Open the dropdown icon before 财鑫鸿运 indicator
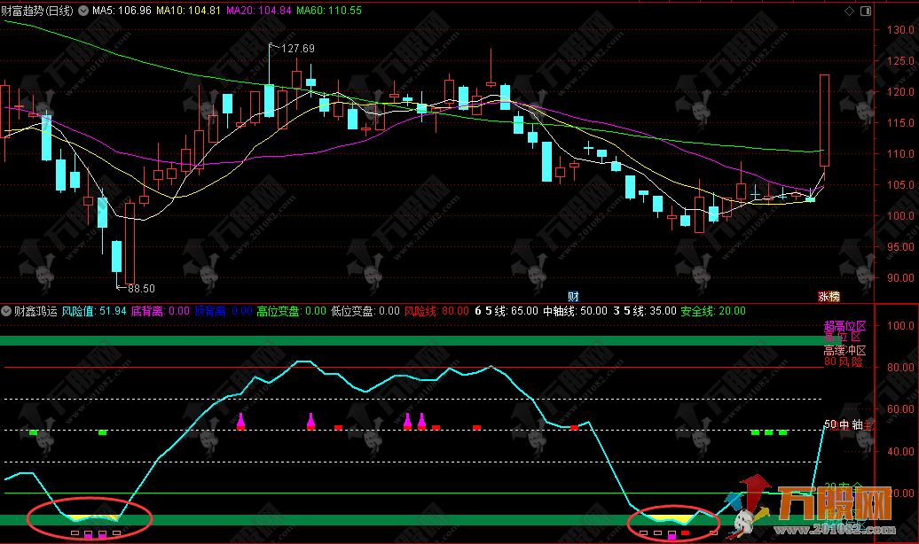 pos(6,311)
